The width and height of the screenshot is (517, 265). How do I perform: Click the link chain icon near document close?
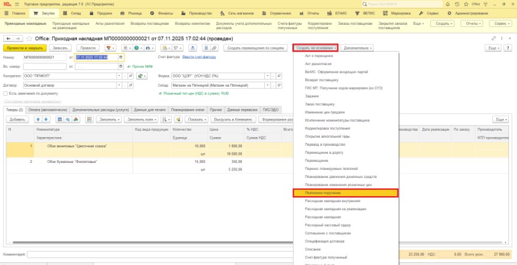point(493,38)
